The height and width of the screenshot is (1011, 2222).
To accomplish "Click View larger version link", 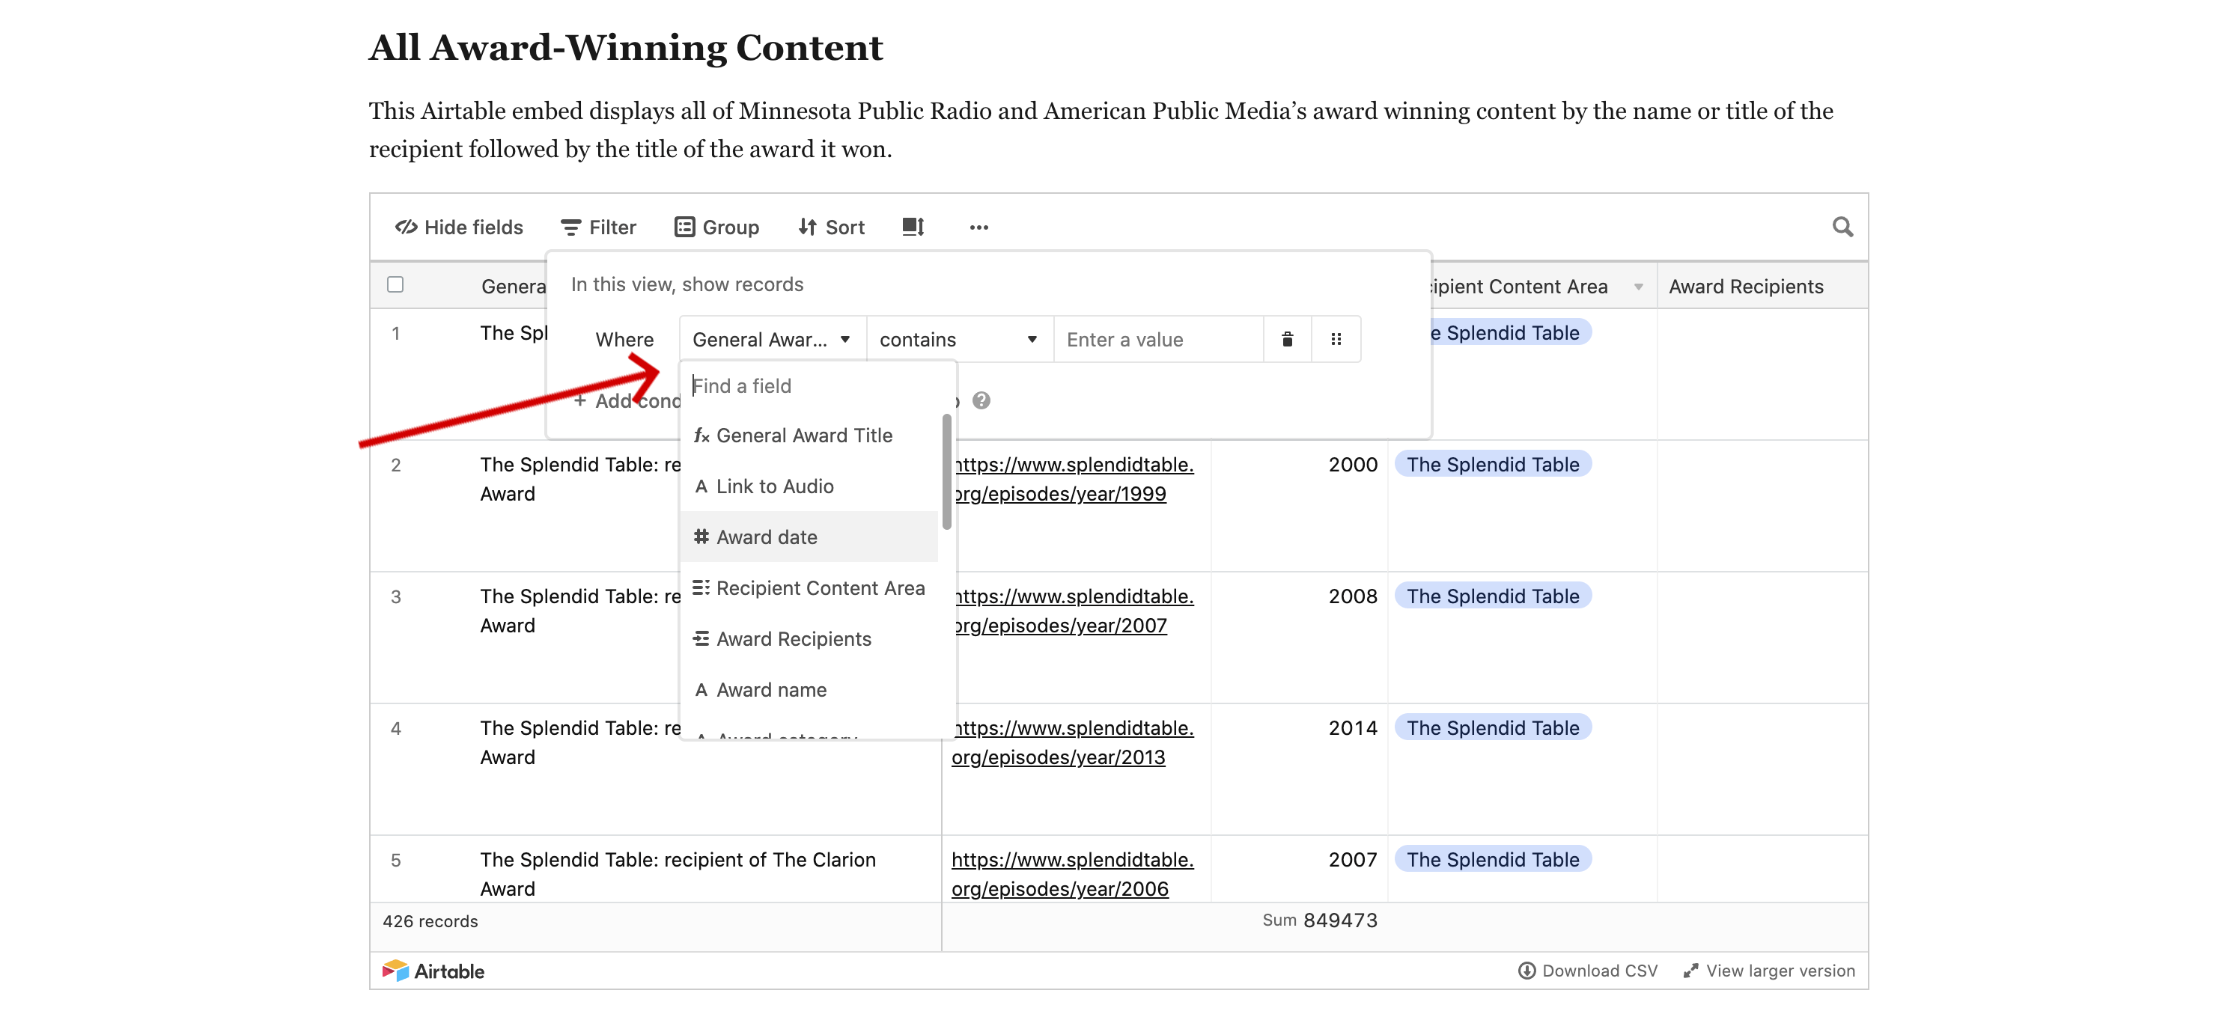I will click(1769, 971).
